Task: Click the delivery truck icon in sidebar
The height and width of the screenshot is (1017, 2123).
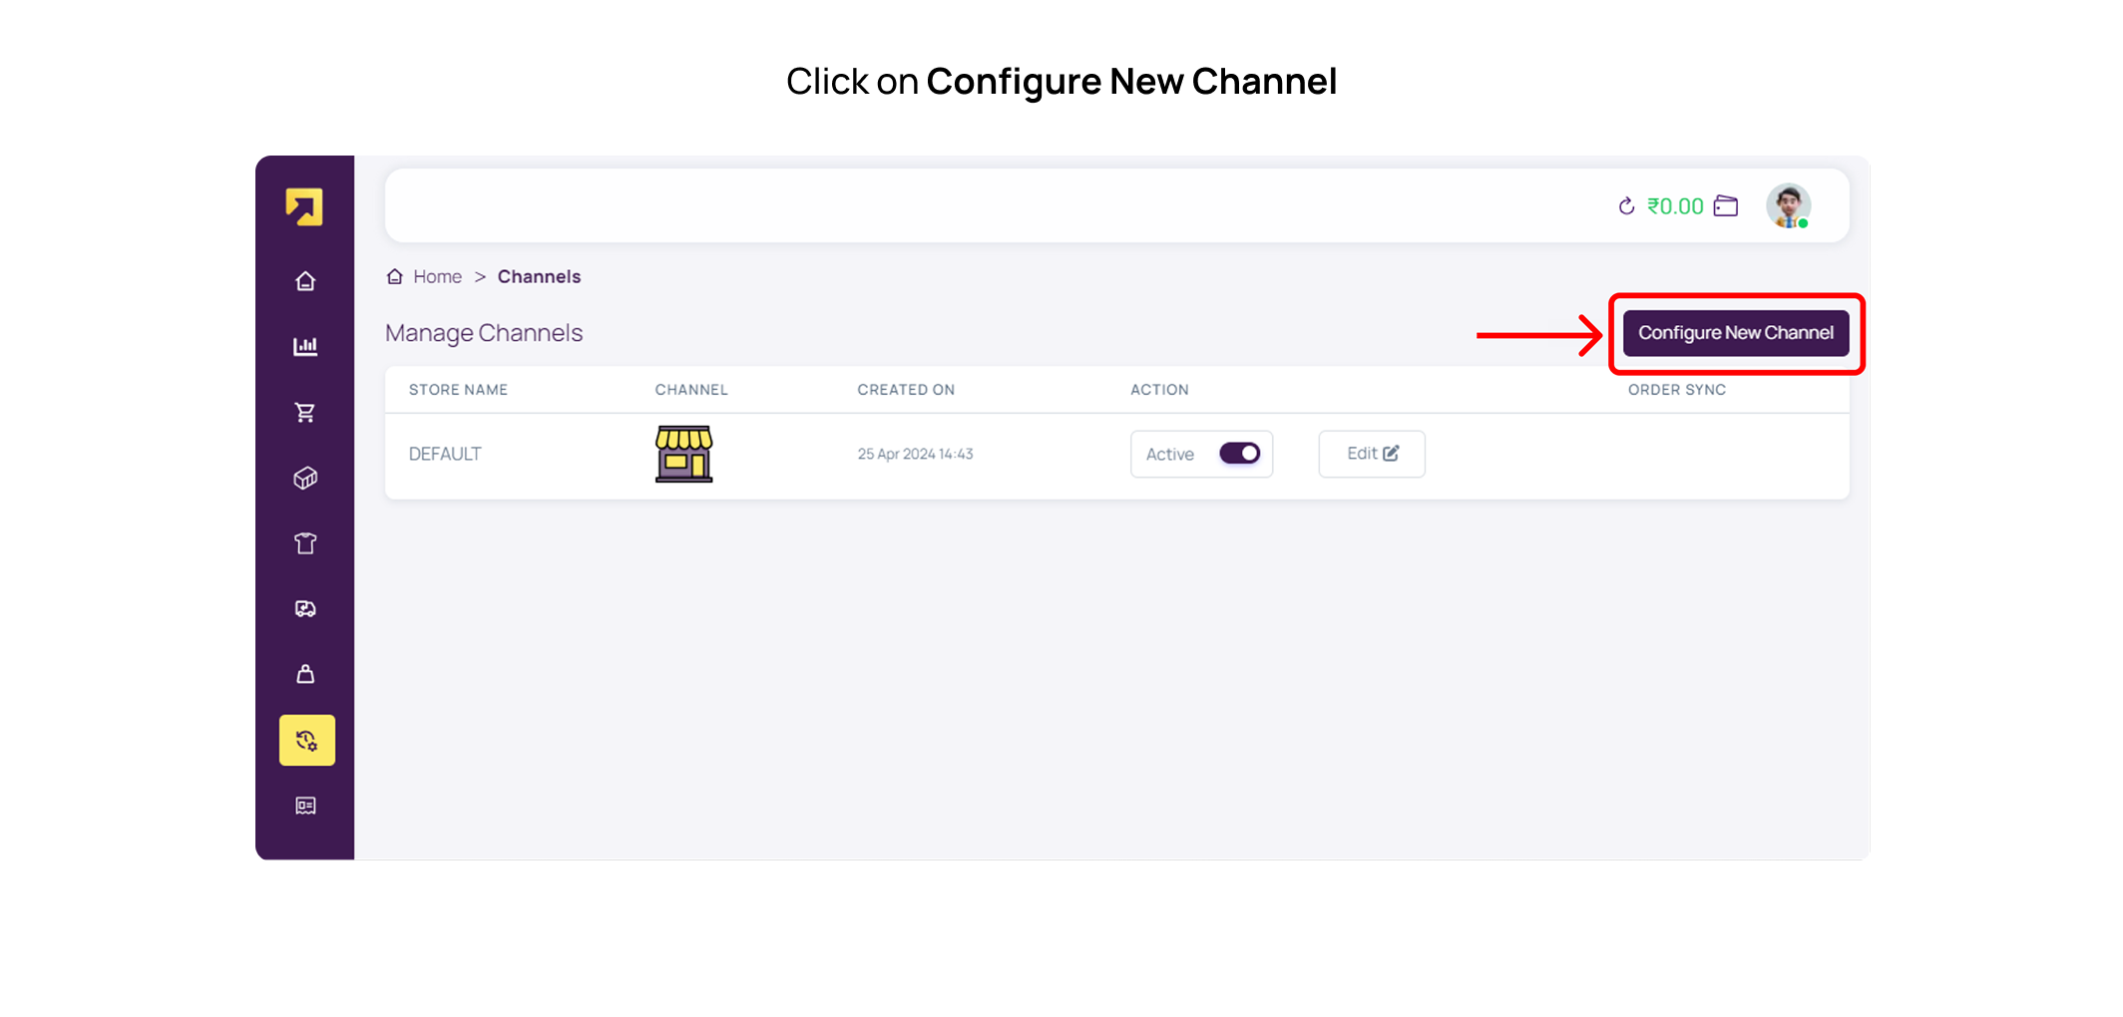Action: coord(305,609)
